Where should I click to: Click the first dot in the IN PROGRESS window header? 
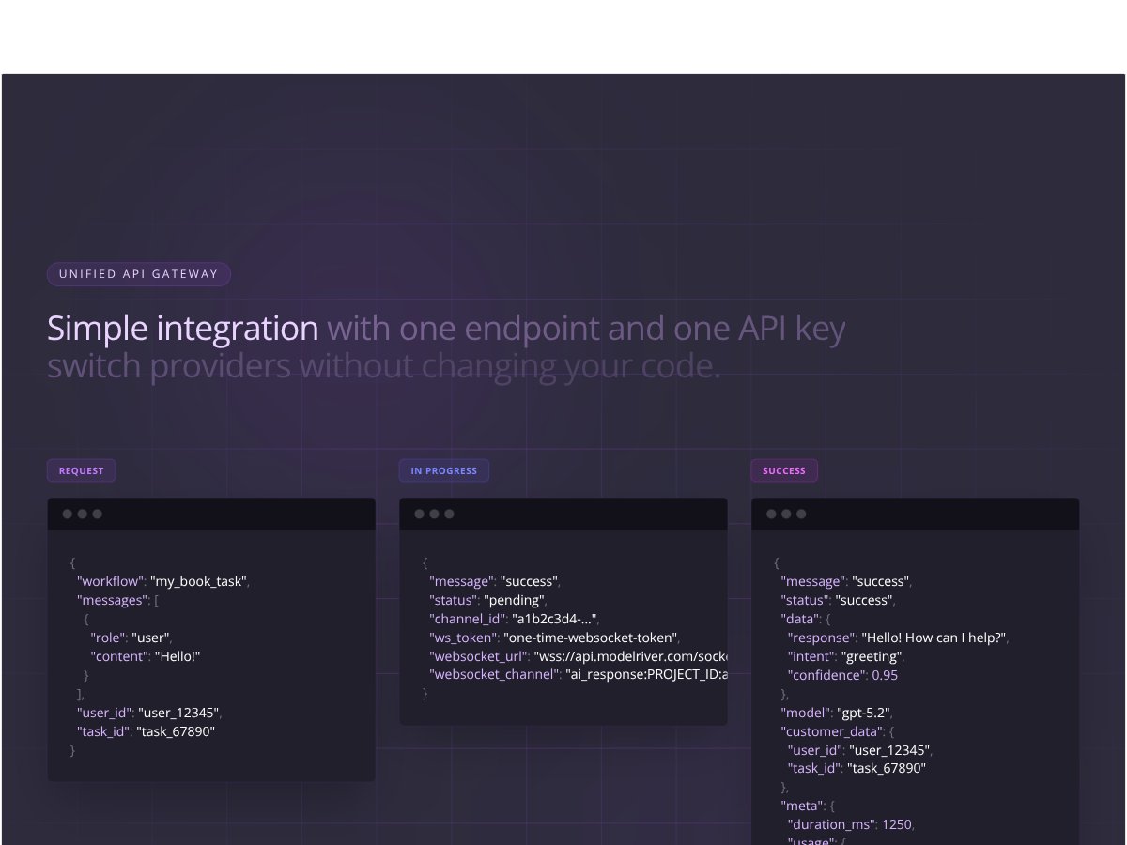pos(421,514)
